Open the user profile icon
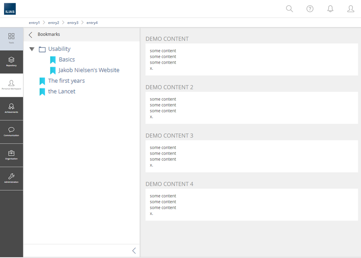This screenshot has height=258, width=361. pyautogui.click(x=351, y=9)
